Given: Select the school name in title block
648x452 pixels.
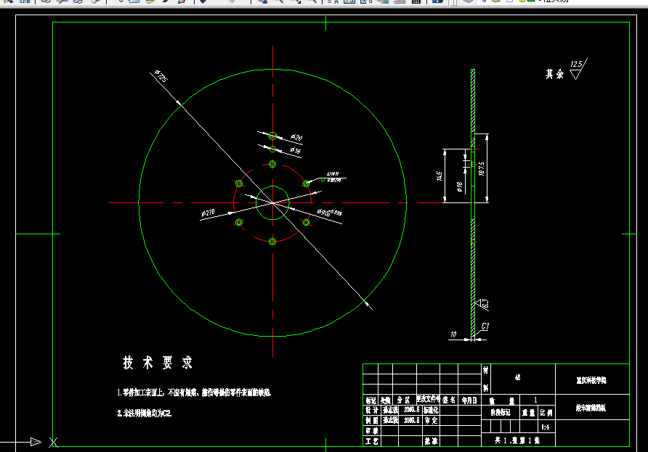Looking at the screenshot, I should tap(591, 380).
